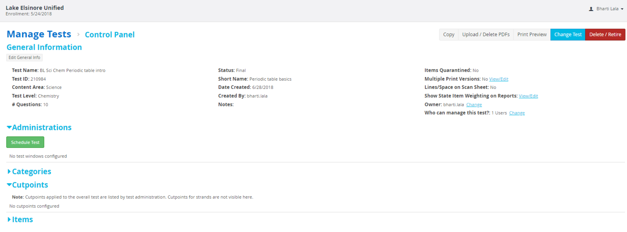Click the Lake Elsinore Unified district title
Screen dimensions: 627x232
[x=35, y=8]
